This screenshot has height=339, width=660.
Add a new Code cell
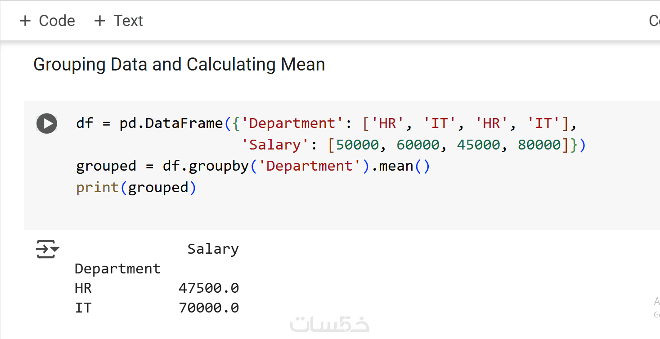(x=47, y=21)
